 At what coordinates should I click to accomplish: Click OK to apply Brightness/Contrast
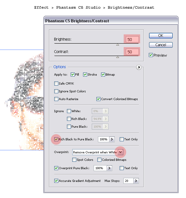click(x=161, y=36)
